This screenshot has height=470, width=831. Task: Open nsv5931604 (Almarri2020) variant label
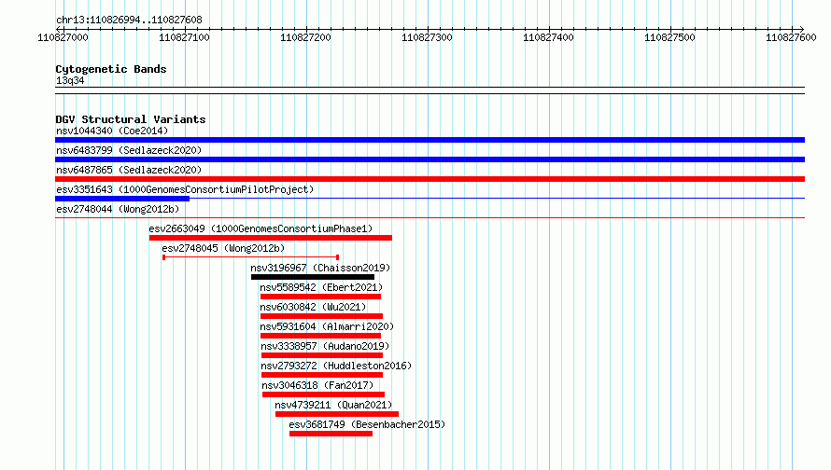point(327,326)
